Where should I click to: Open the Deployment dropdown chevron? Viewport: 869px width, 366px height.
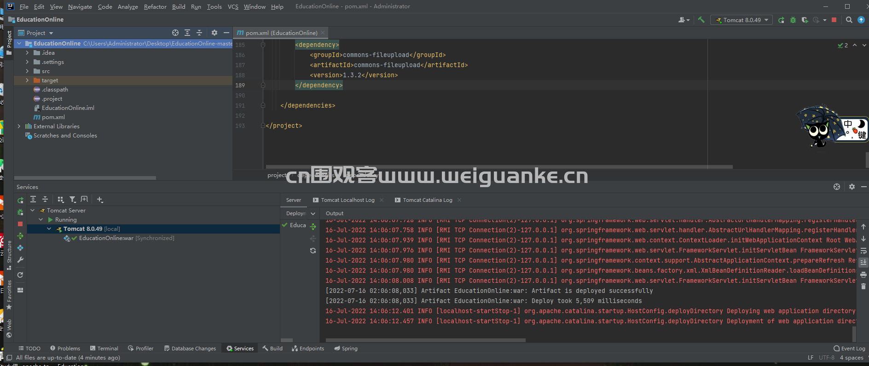[313, 213]
